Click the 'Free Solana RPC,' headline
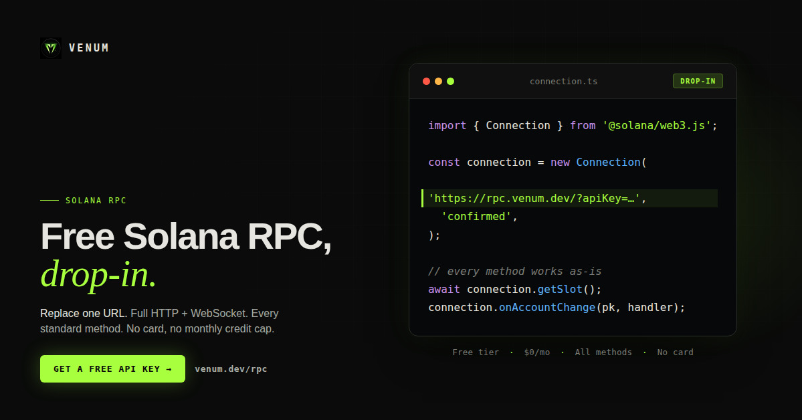 (x=186, y=236)
